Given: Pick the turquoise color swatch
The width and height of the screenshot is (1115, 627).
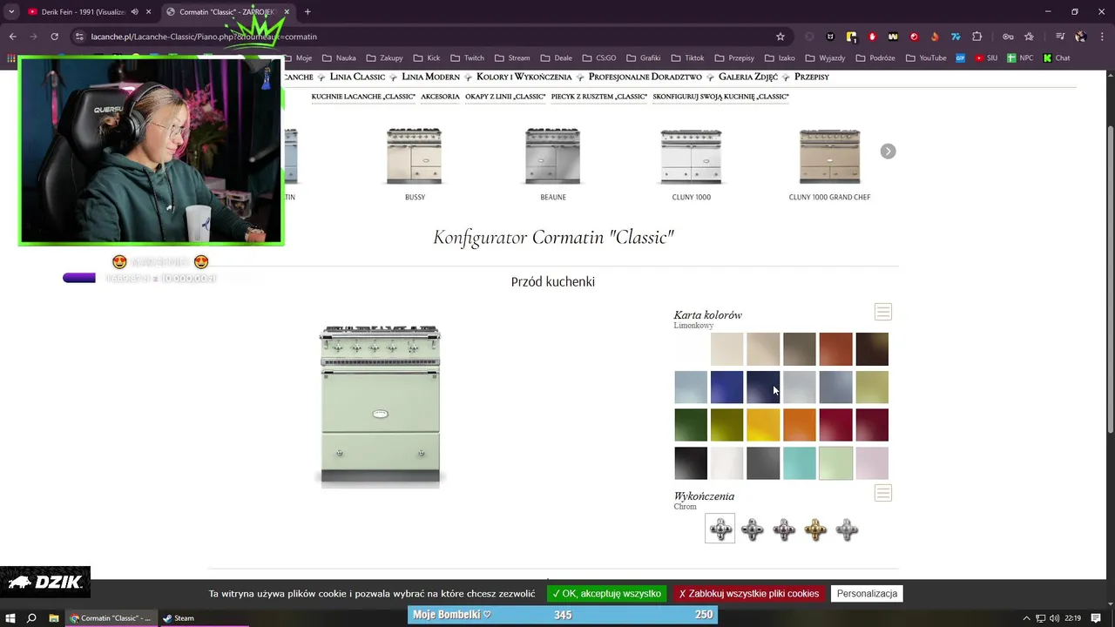Looking at the screenshot, I should click(800, 463).
